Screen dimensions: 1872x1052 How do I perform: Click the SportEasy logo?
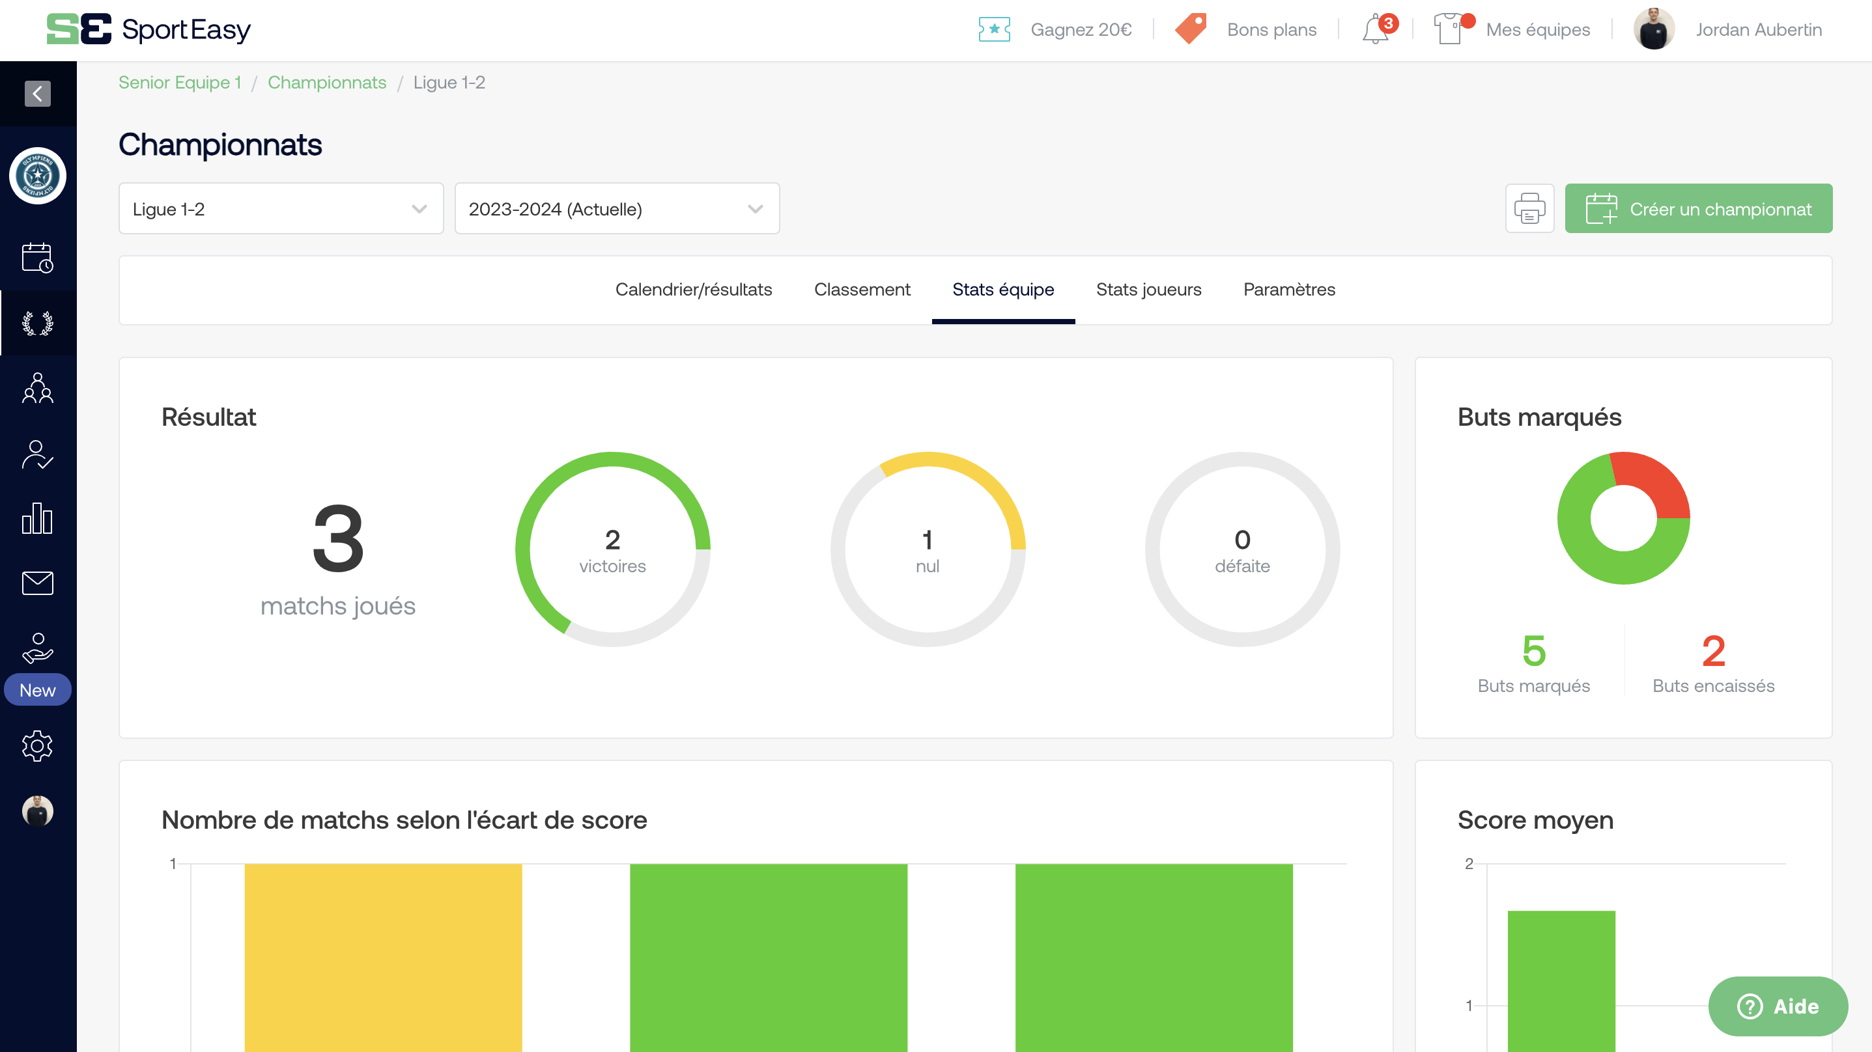(x=149, y=29)
